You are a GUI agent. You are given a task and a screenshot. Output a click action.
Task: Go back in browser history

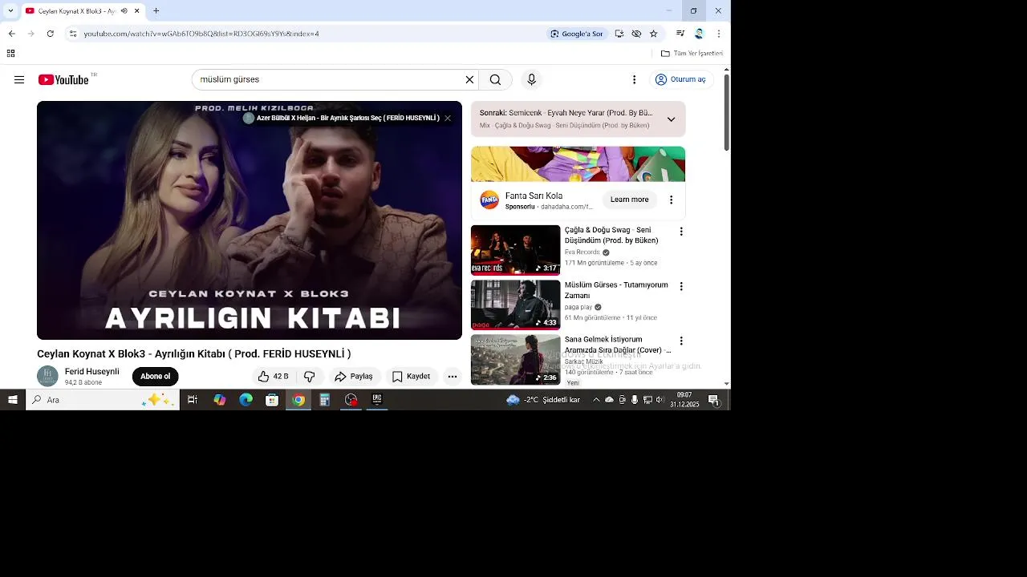11,34
